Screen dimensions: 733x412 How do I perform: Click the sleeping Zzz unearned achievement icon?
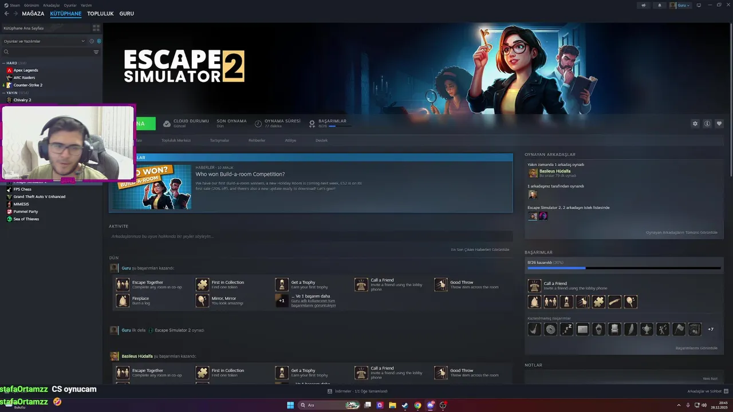[566, 329]
